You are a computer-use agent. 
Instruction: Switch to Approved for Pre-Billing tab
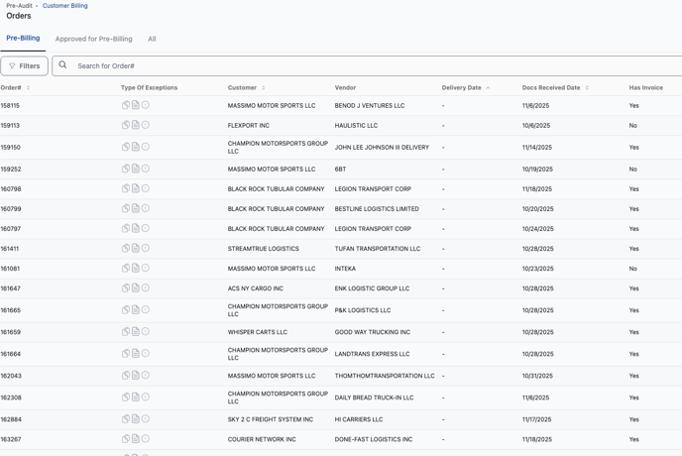[93, 39]
